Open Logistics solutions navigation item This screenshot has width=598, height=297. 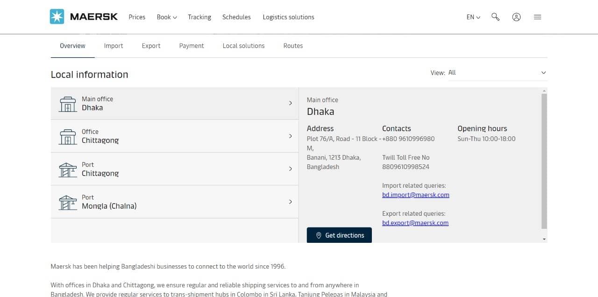[288, 17]
